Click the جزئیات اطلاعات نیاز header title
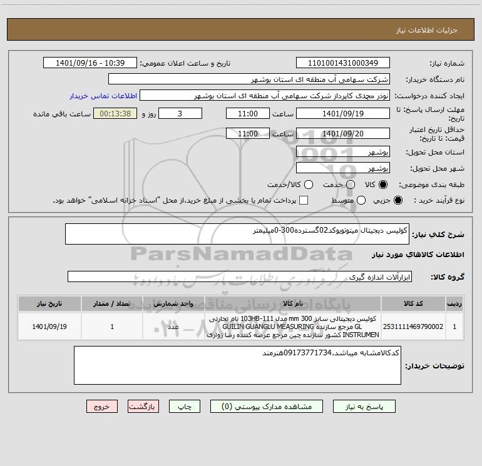The width and height of the screenshot is (482, 466). pyautogui.click(x=426, y=30)
